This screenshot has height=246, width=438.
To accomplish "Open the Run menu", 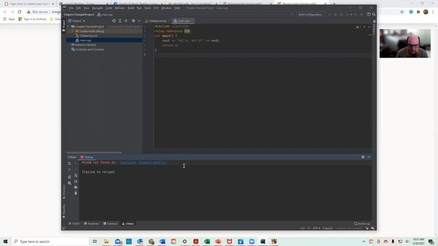I will (x=139, y=8).
